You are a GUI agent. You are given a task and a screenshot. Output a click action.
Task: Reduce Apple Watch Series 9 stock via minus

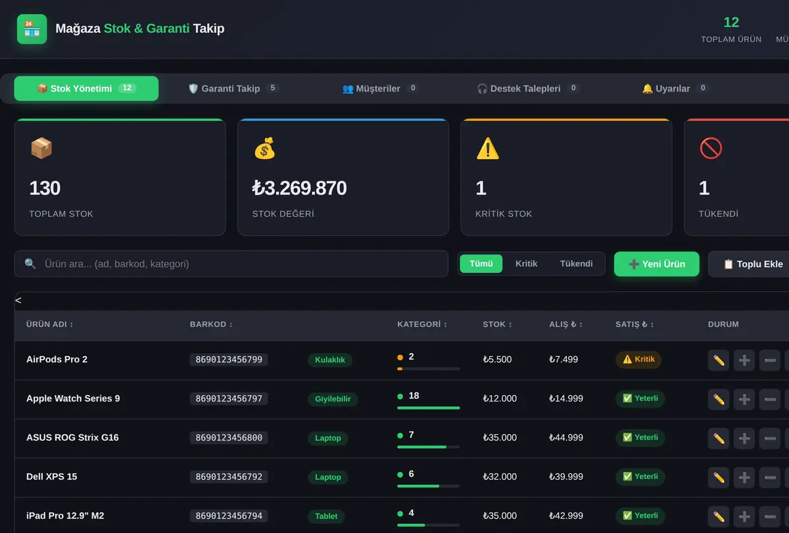tap(770, 400)
